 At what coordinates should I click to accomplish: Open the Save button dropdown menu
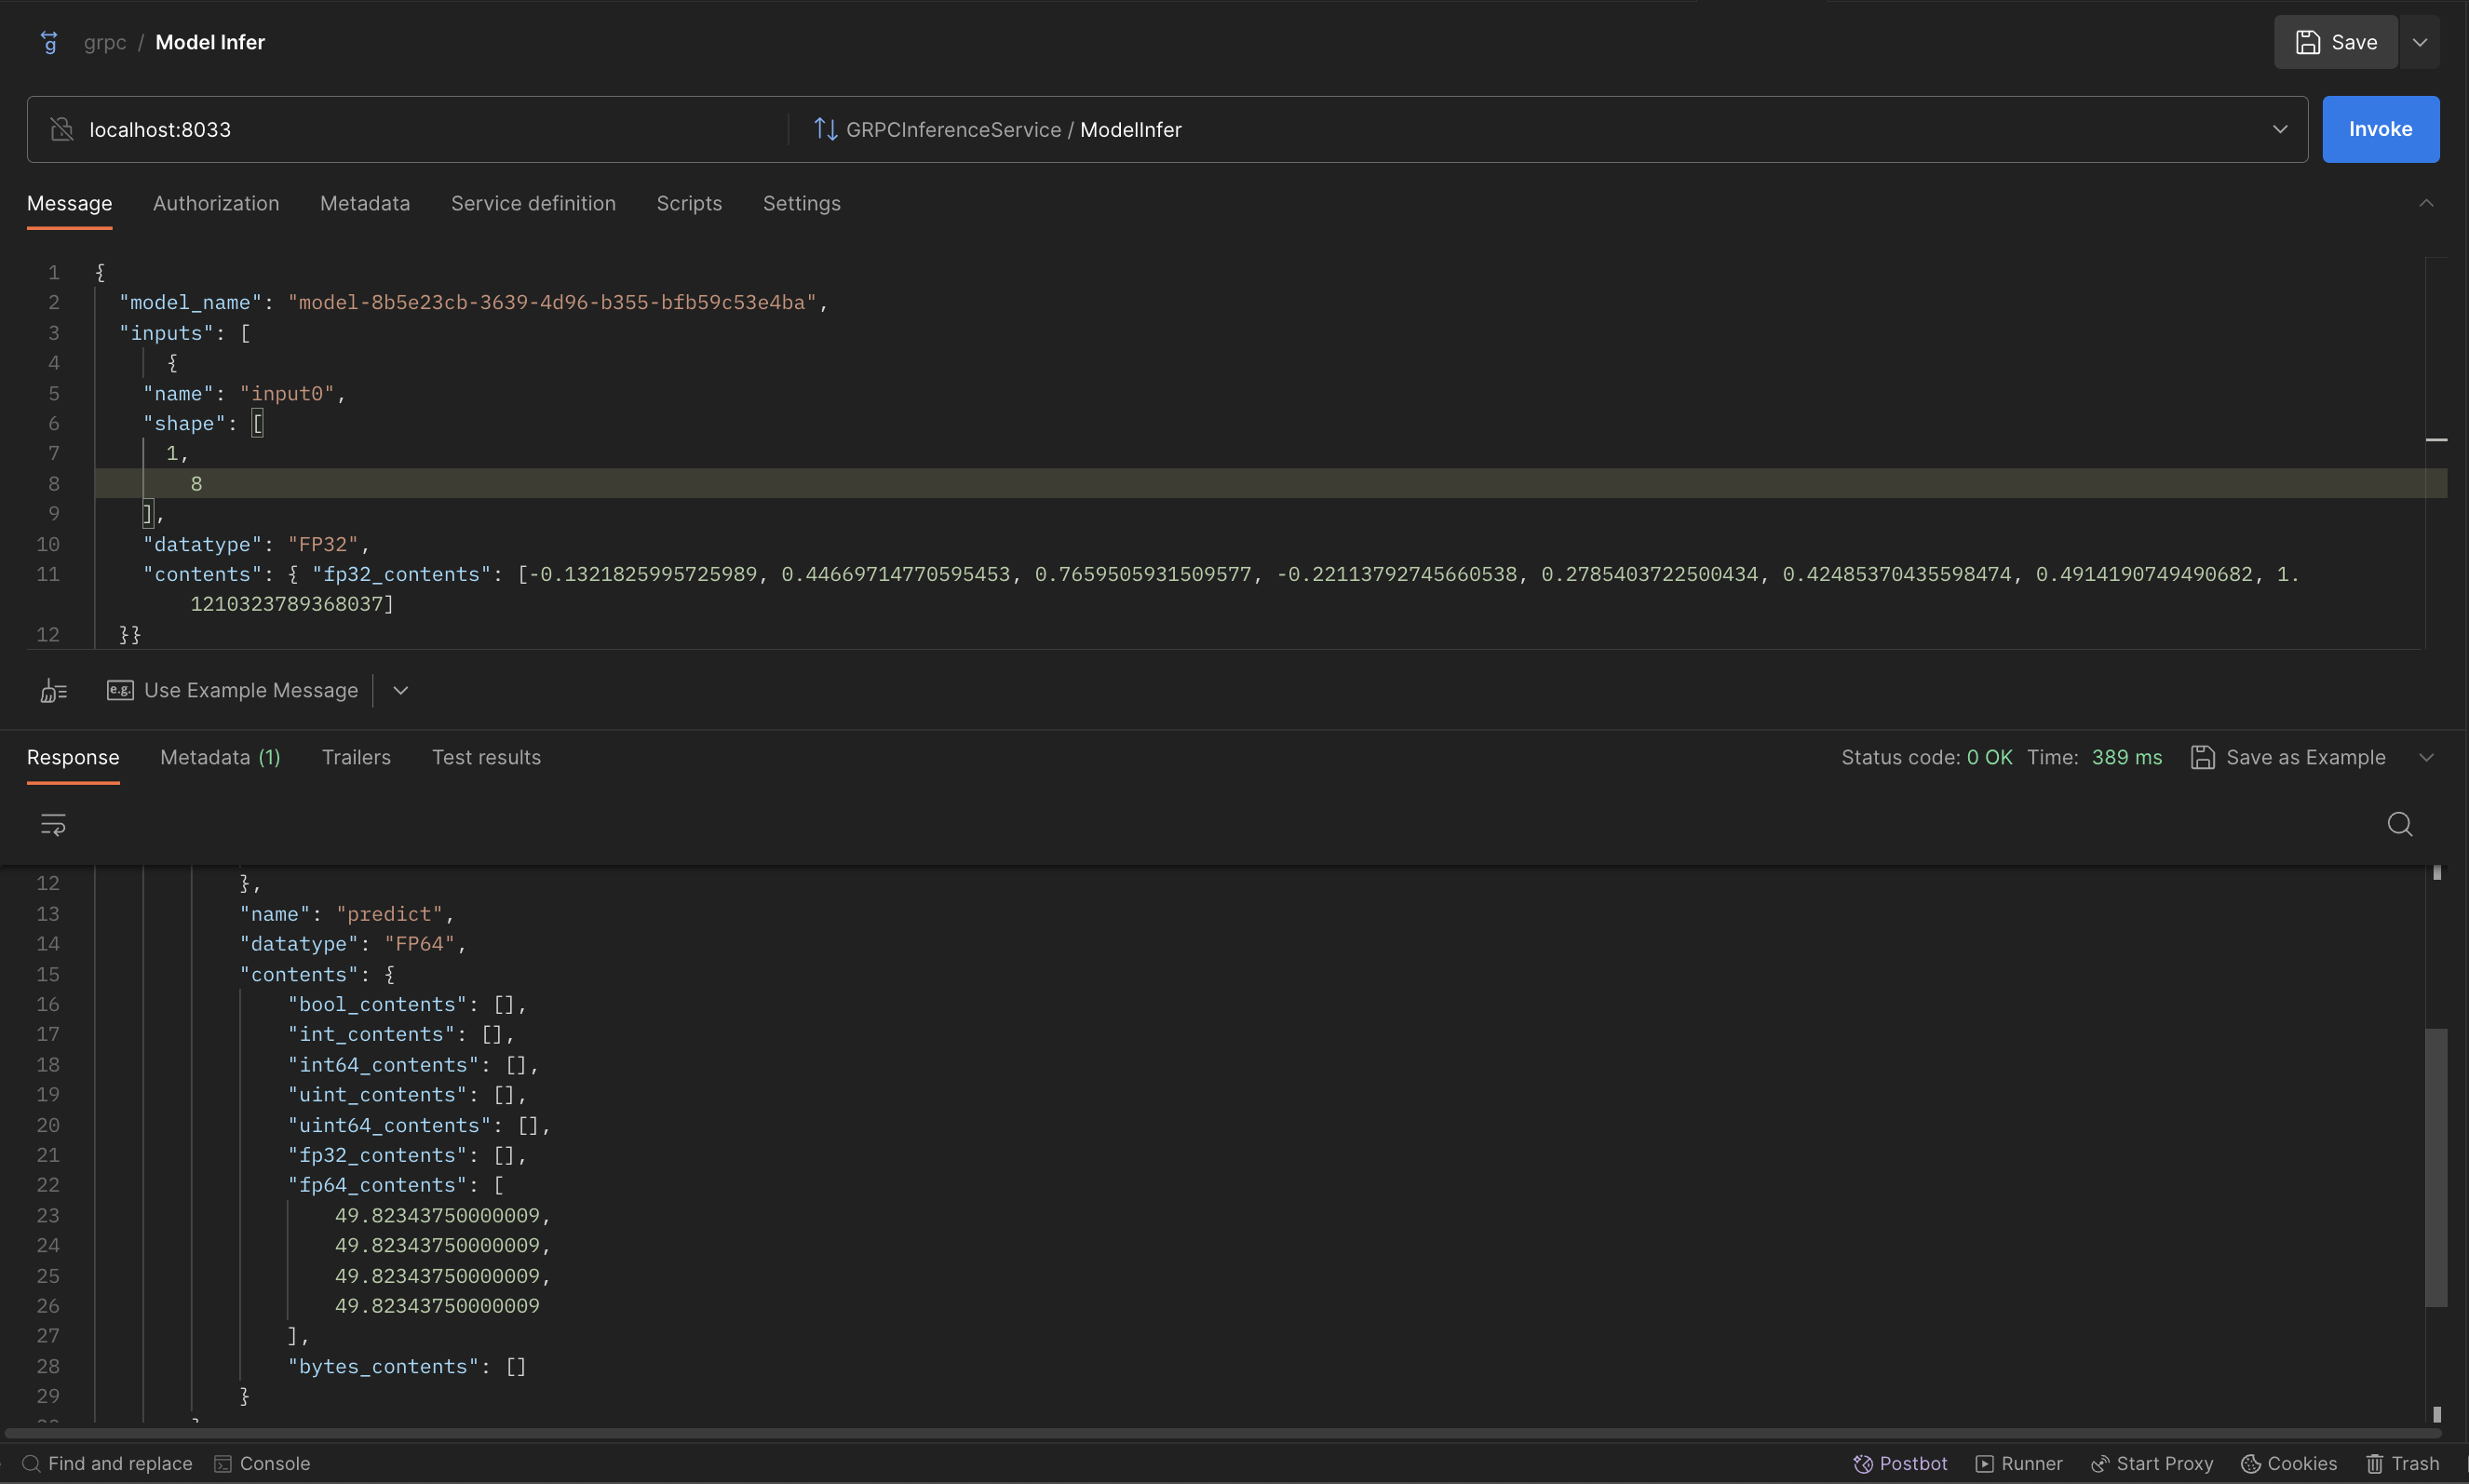tap(2420, 41)
